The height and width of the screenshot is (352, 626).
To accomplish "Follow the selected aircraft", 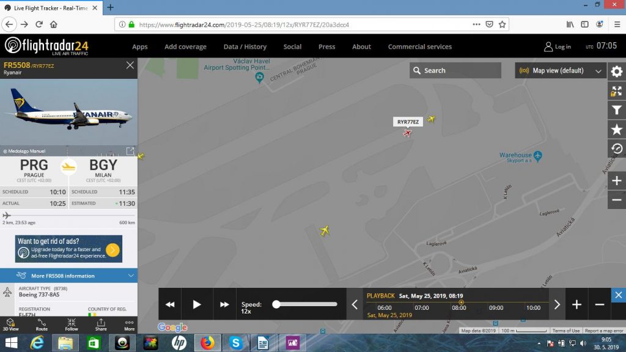I will [72, 325].
